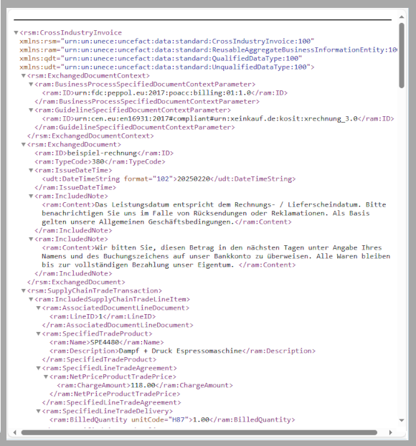Screen dimensions: 416x446
Task: Collapse the opening rsm:ExchangedDocument node
Action: coord(24,145)
